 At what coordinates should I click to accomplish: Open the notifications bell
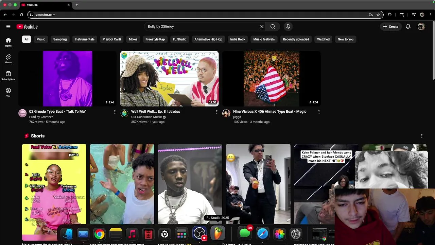[x=408, y=27]
